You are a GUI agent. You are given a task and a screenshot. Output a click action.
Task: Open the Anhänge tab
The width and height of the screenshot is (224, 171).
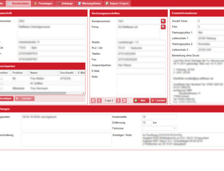pos(65,4)
